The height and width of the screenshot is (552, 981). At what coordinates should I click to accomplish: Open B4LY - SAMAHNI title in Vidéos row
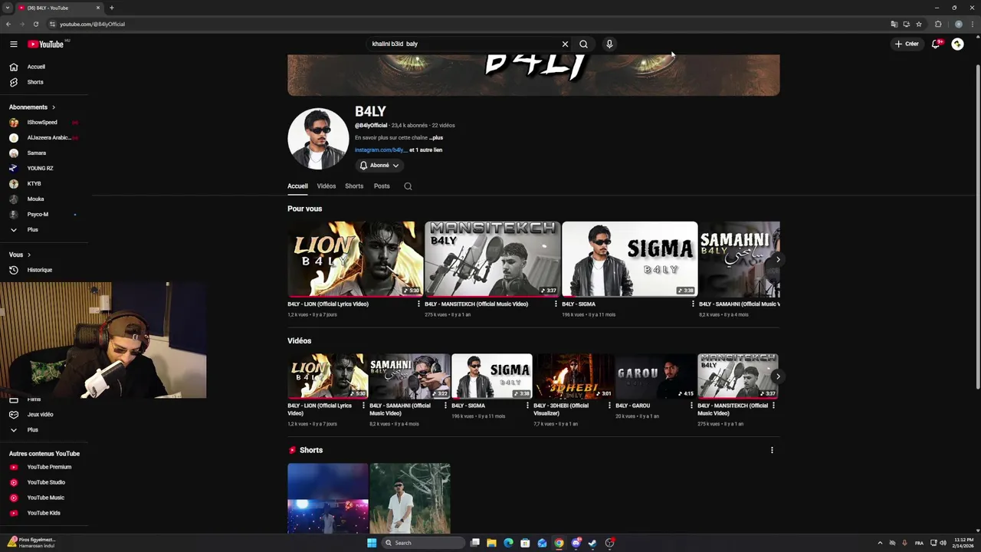click(x=400, y=409)
